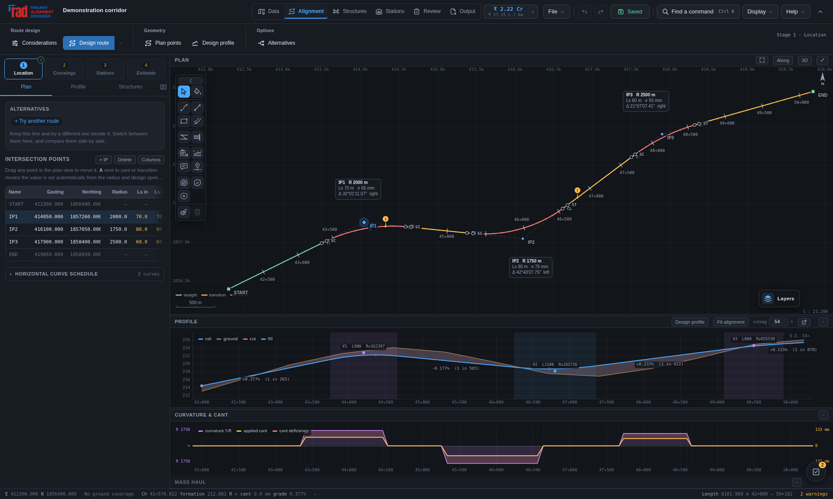Select the IP2 row in intersection table
The image size is (833, 499).
(x=85, y=230)
